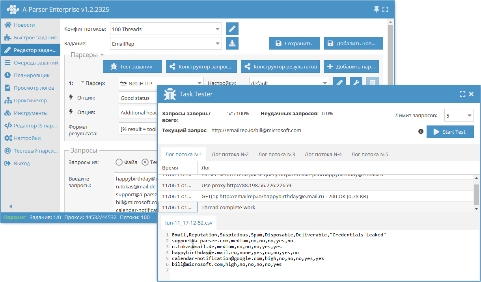Viewport: 481px width, 282px height.
Task: Click fullscreen icon in A-Parser title bar
Action: pos(385,9)
